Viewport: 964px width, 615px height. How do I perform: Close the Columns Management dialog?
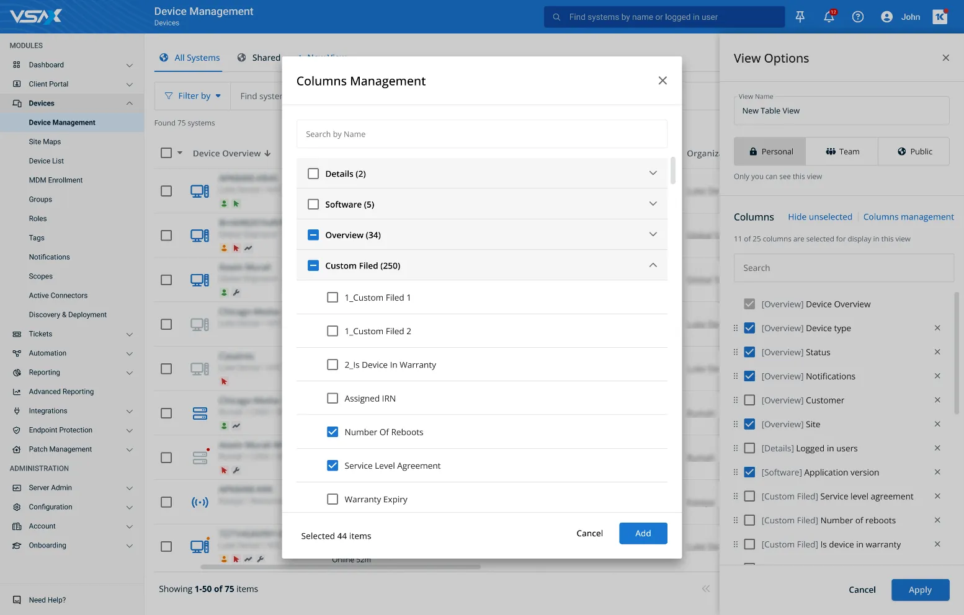pos(662,81)
